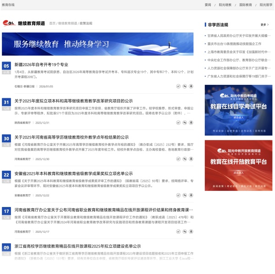Click the 服务继续教育 推动终身学习 banner

click(98, 44)
